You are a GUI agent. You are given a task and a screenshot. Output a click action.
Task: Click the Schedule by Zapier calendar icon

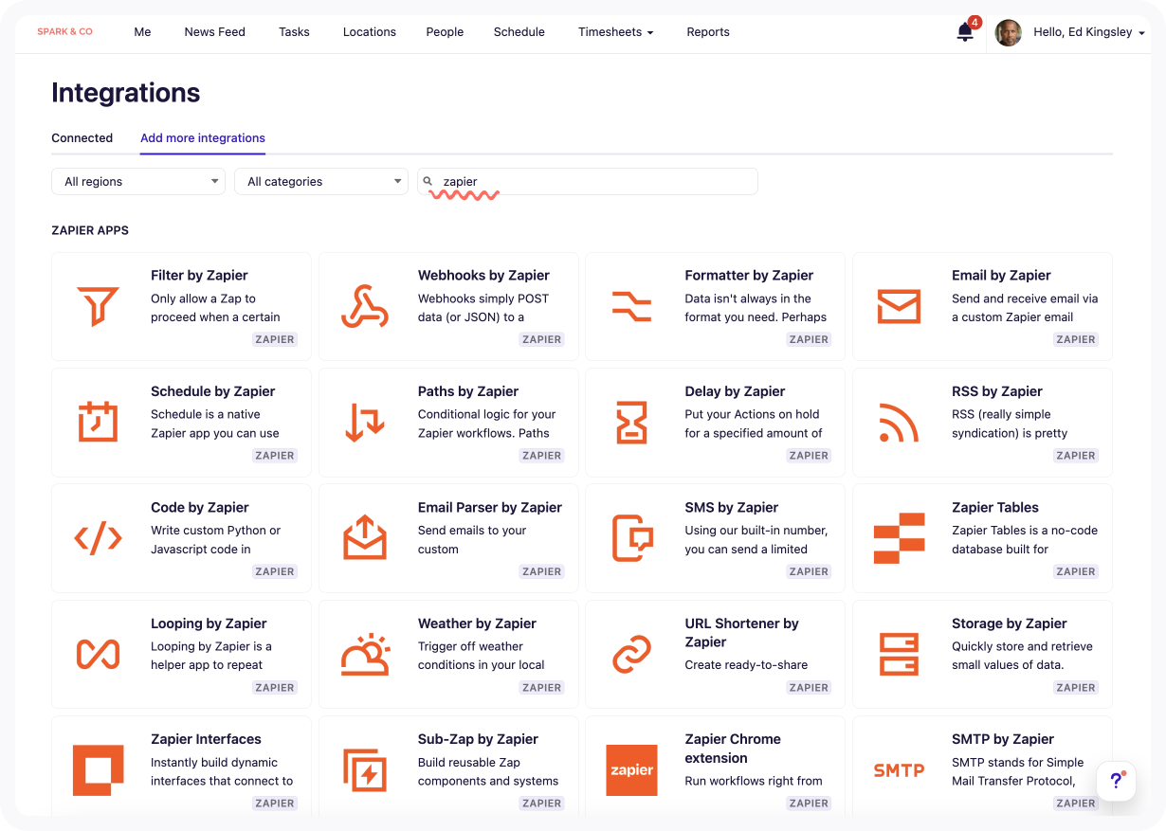pos(98,422)
